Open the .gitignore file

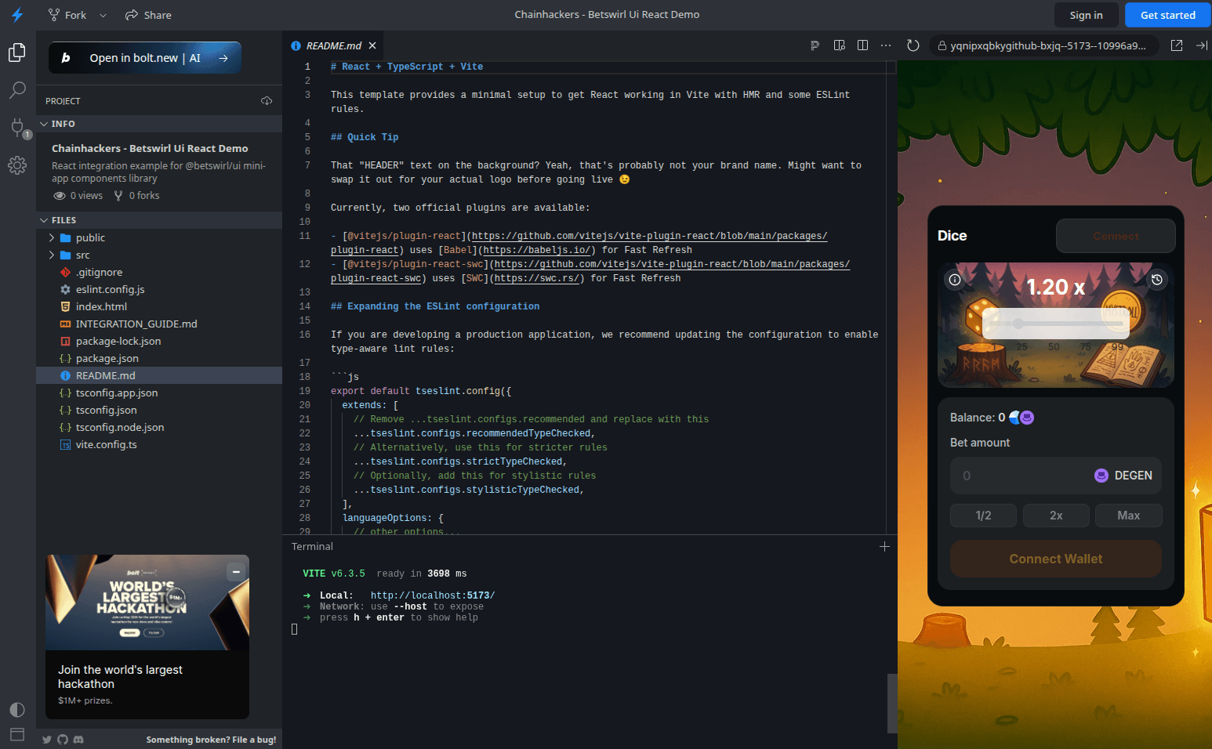159,272
